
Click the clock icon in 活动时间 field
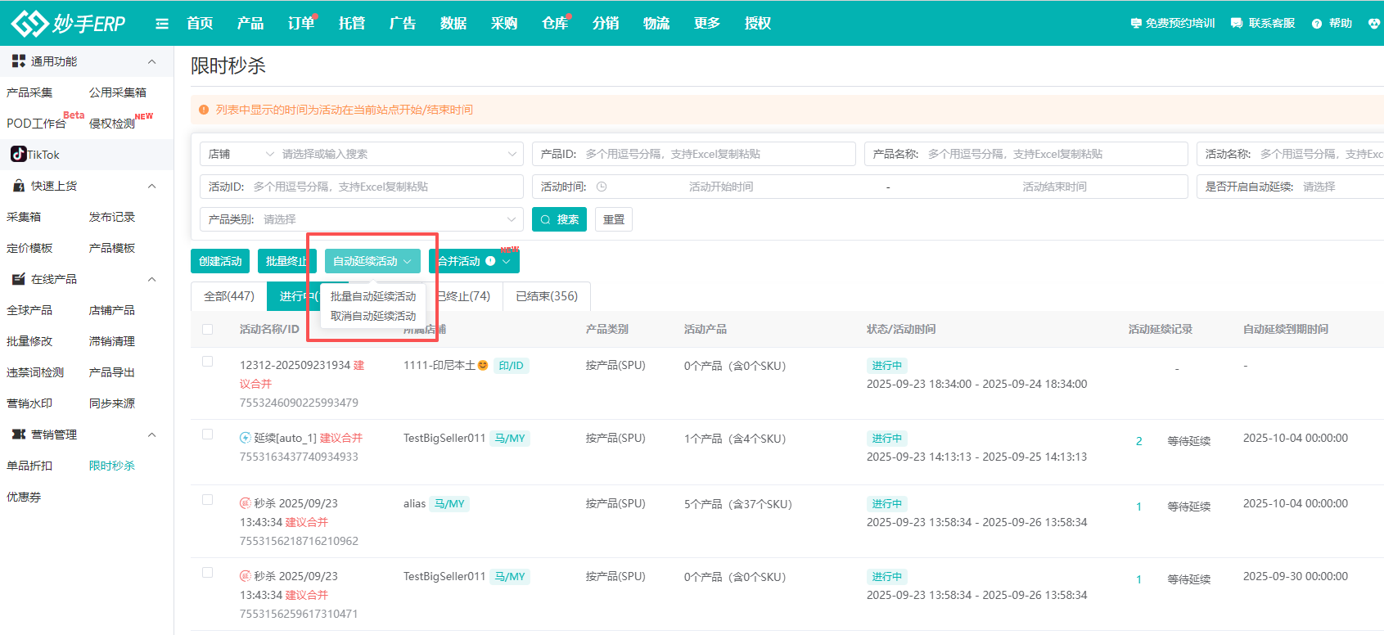(602, 187)
